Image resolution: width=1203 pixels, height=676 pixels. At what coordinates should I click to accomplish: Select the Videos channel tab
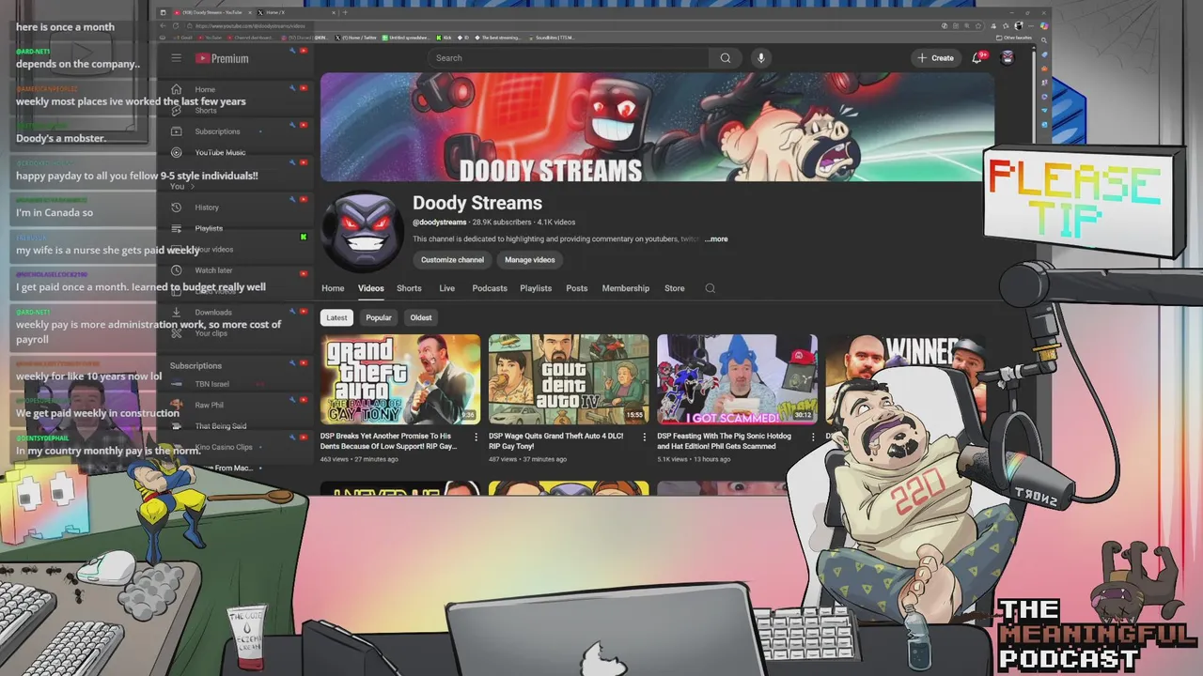click(370, 288)
